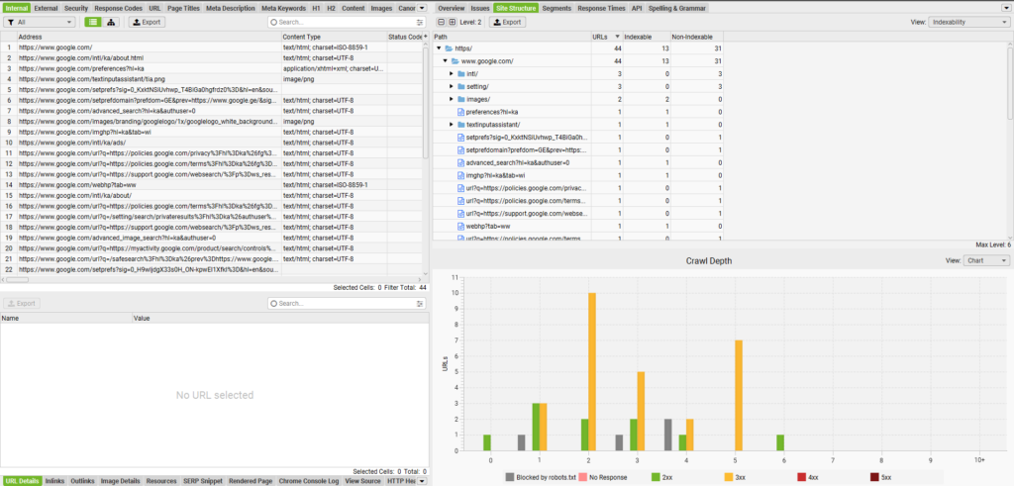Click the tallest orange bar at depth 2
This screenshot has height=486, width=1014.
tap(592, 371)
